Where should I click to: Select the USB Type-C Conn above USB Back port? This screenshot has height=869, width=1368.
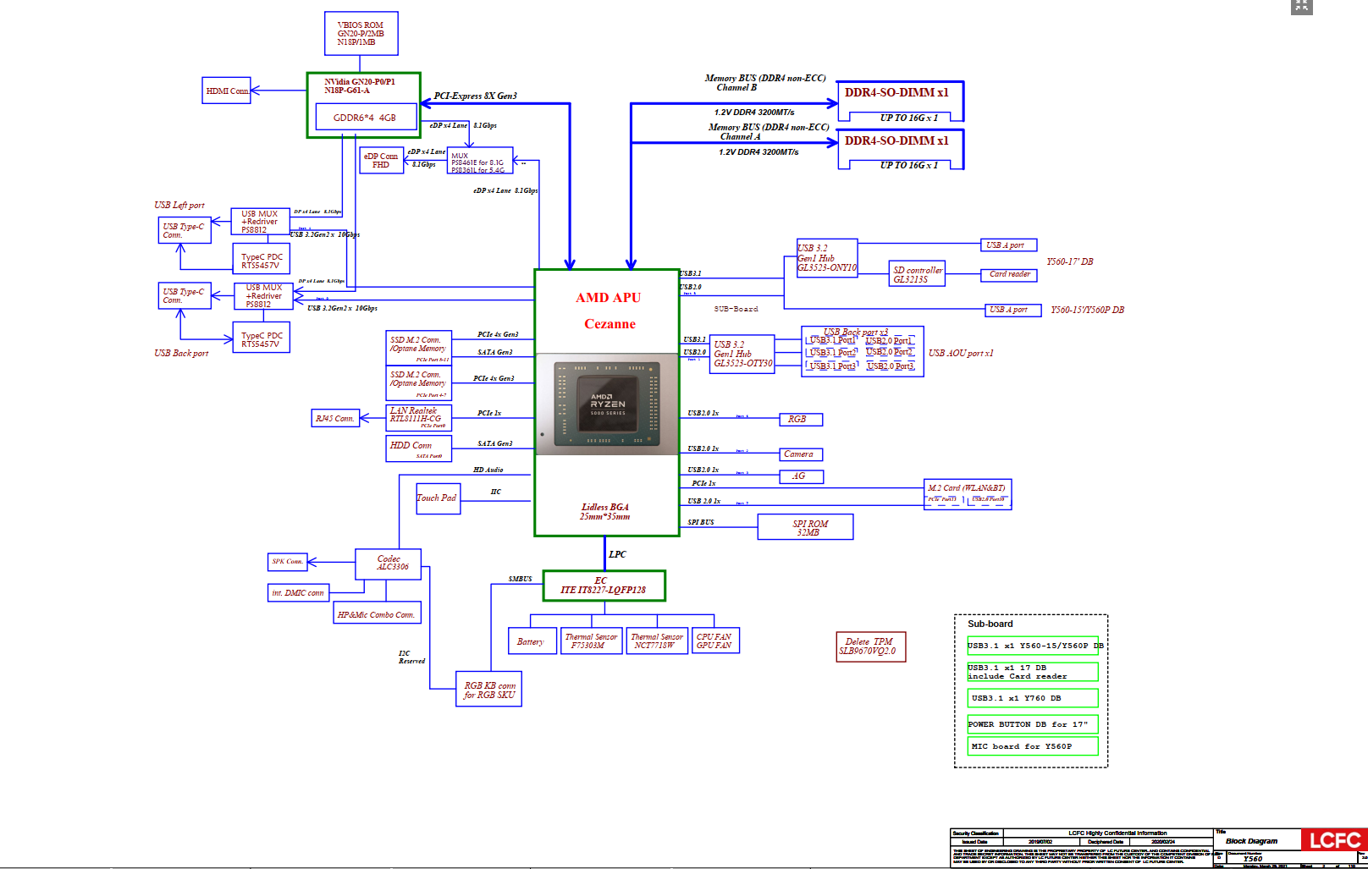(x=185, y=295)
